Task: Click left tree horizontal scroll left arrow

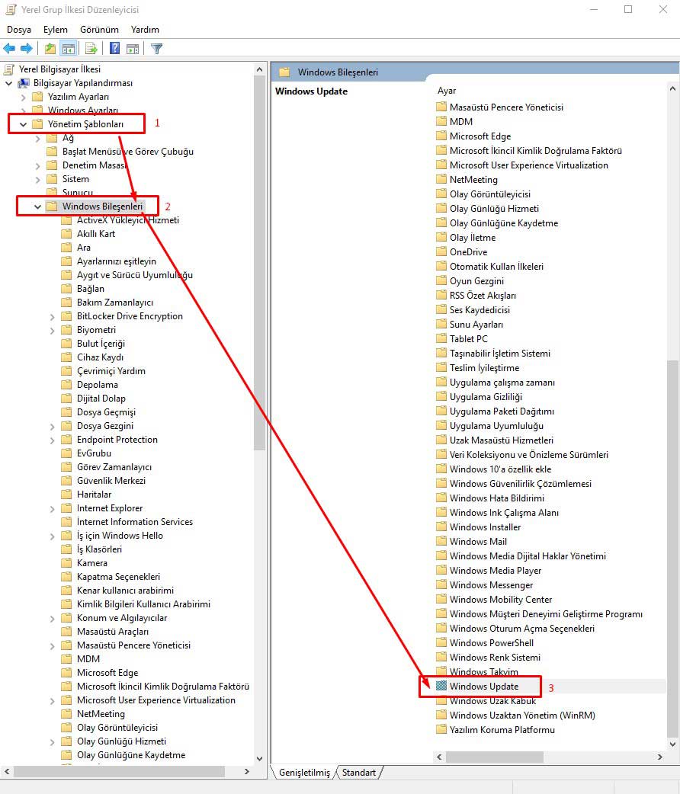Action: click(x=7, y=771)
